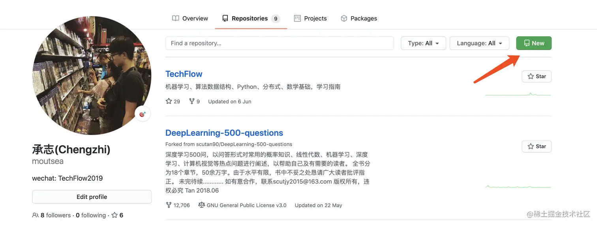Image resolution: width=597 pixels, height=225 pixels.
Task: Click the DeepLearning-500-questions activity sparkline graph
Action: [518, 186]
